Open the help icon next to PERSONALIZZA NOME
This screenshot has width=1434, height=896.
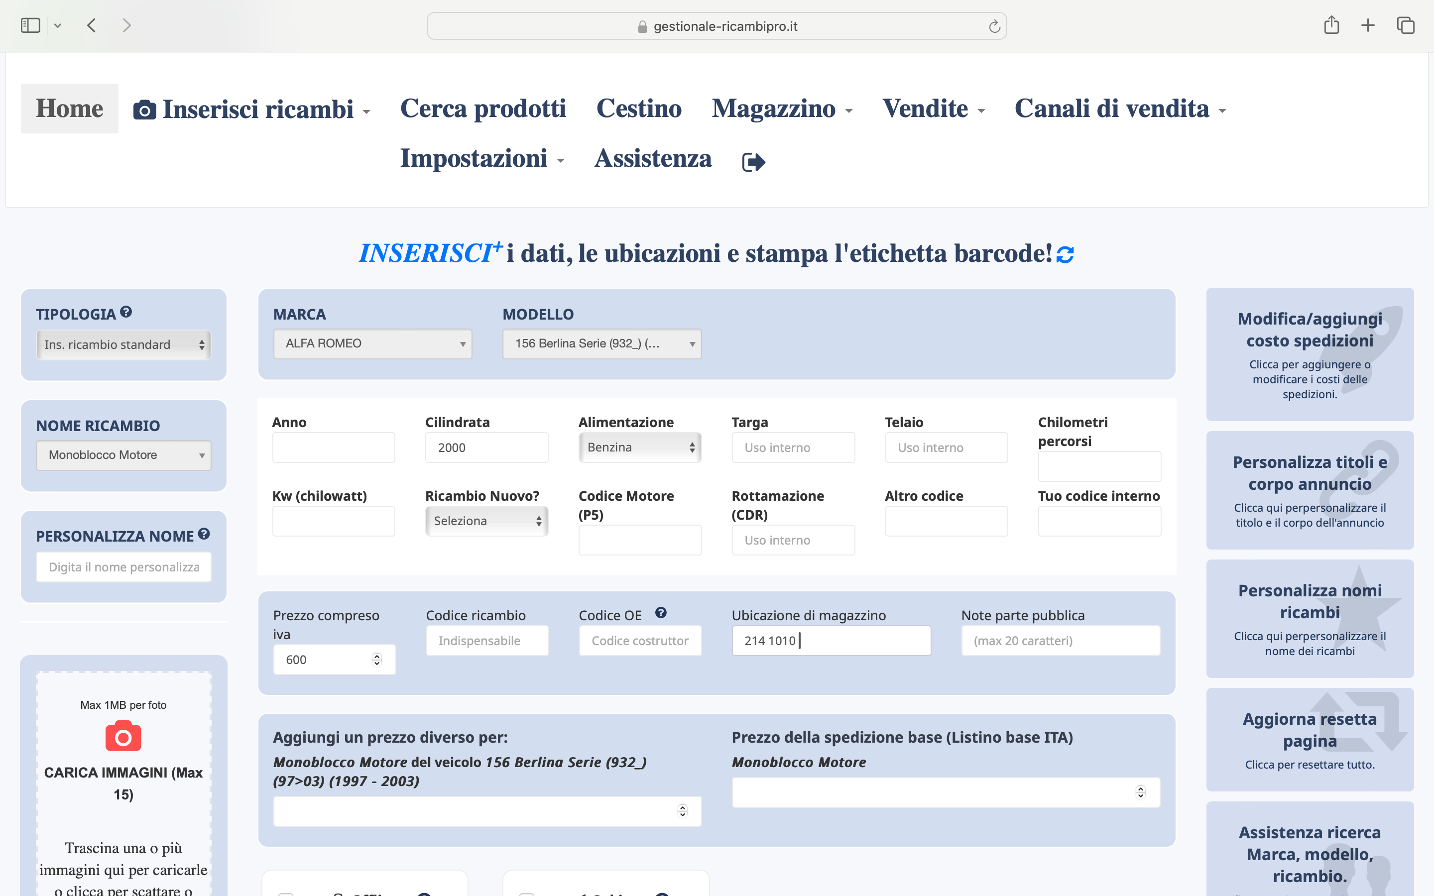(x=204, y=534)
